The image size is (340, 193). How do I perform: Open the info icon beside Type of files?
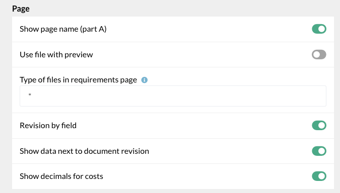click(x=145, y=80)
